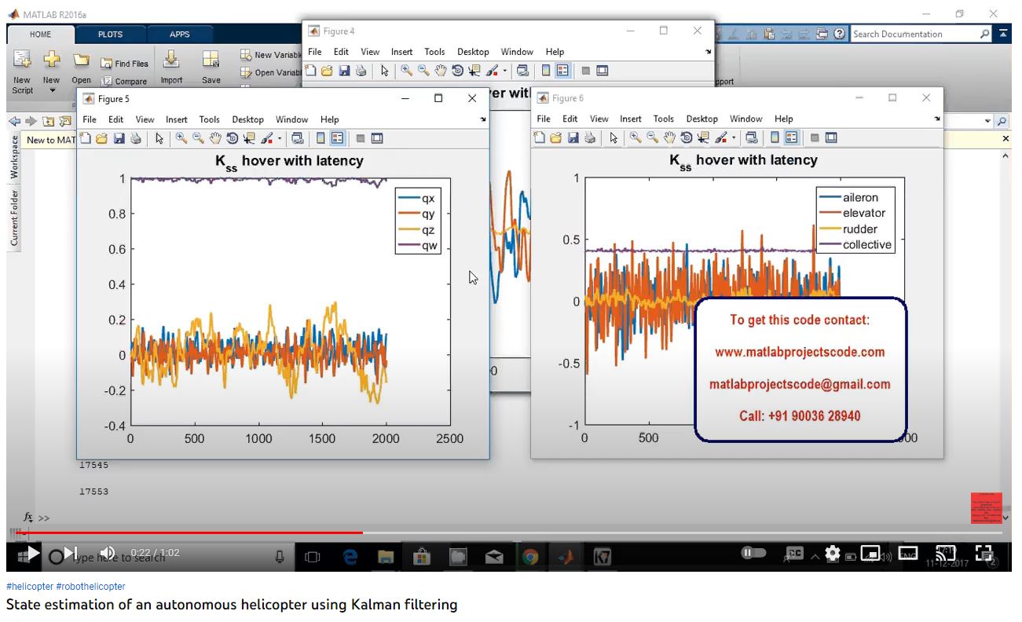Image resolution: width=1022 pixels, height=622 pixels.
Task: Save Figure 6 using the floppy disk icon
Action: point(573,138)
